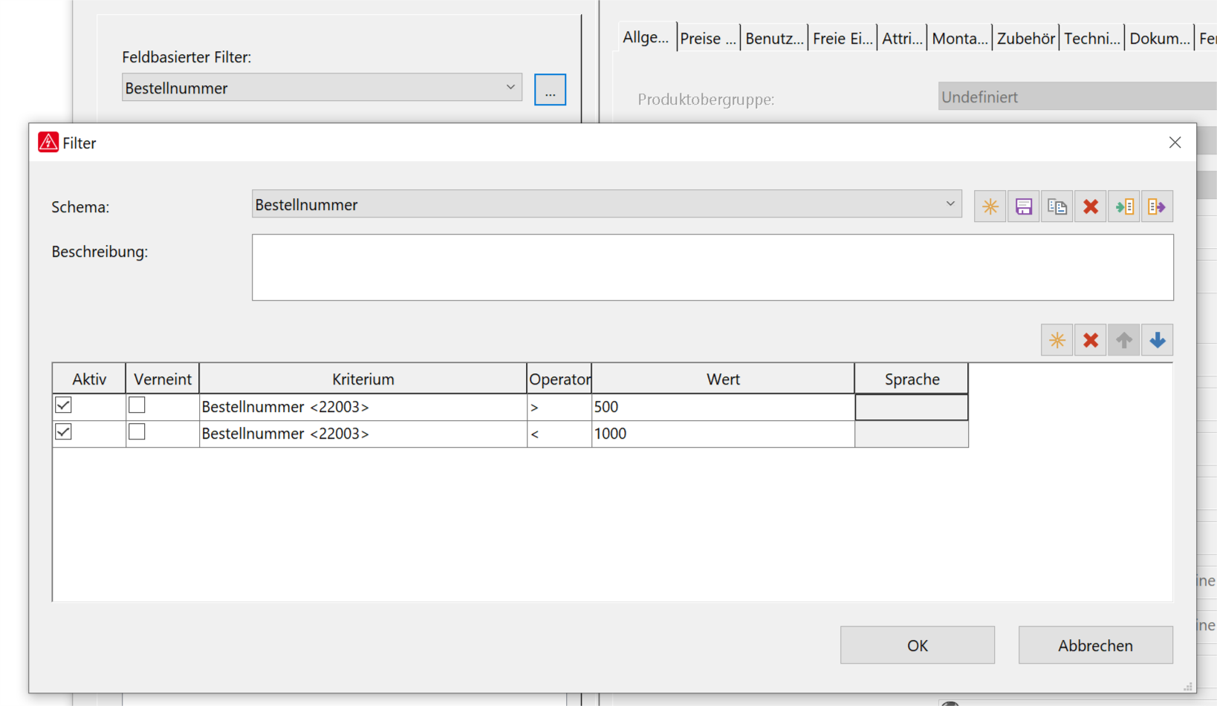The height and width of the screenshot is (706, 1217).
Task: Delete selected criterion row with red X
Action: click(x=1090, y=340)
